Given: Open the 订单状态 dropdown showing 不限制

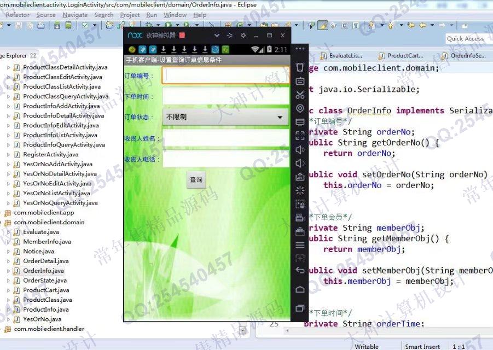Looking at the screenshot, I should coord(225,117).
